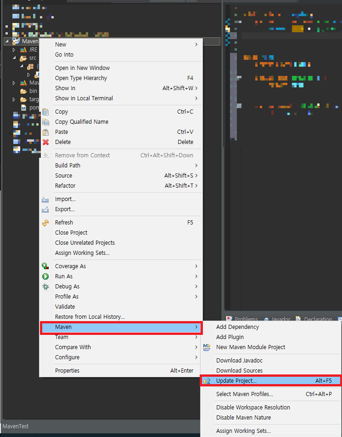Image resolution: width=342 pixels, height=437 pixels.
Task: Click the Remove from Context icon
Action: [x=46, y=155]
